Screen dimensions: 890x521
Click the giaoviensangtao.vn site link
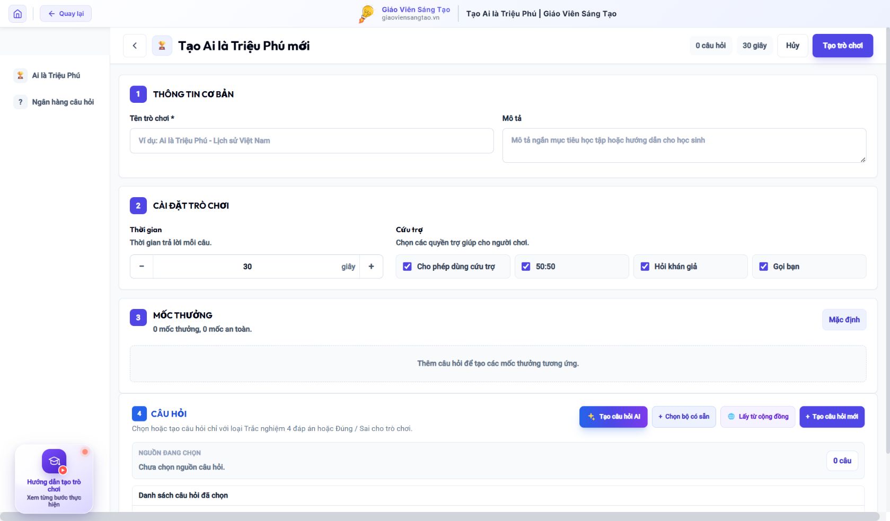[411, 17]
